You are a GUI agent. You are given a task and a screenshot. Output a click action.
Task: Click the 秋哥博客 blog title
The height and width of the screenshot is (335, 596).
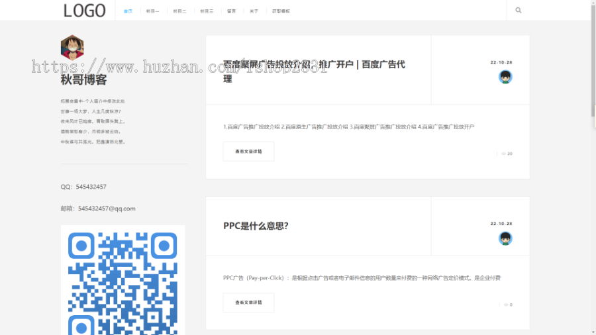83,79
